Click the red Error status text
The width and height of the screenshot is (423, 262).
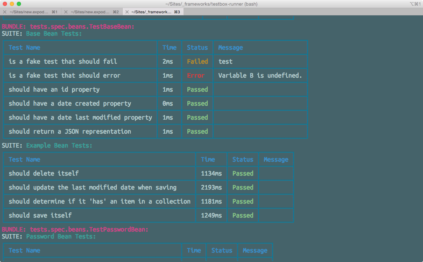pyautogui.click(x=195, y=76)
